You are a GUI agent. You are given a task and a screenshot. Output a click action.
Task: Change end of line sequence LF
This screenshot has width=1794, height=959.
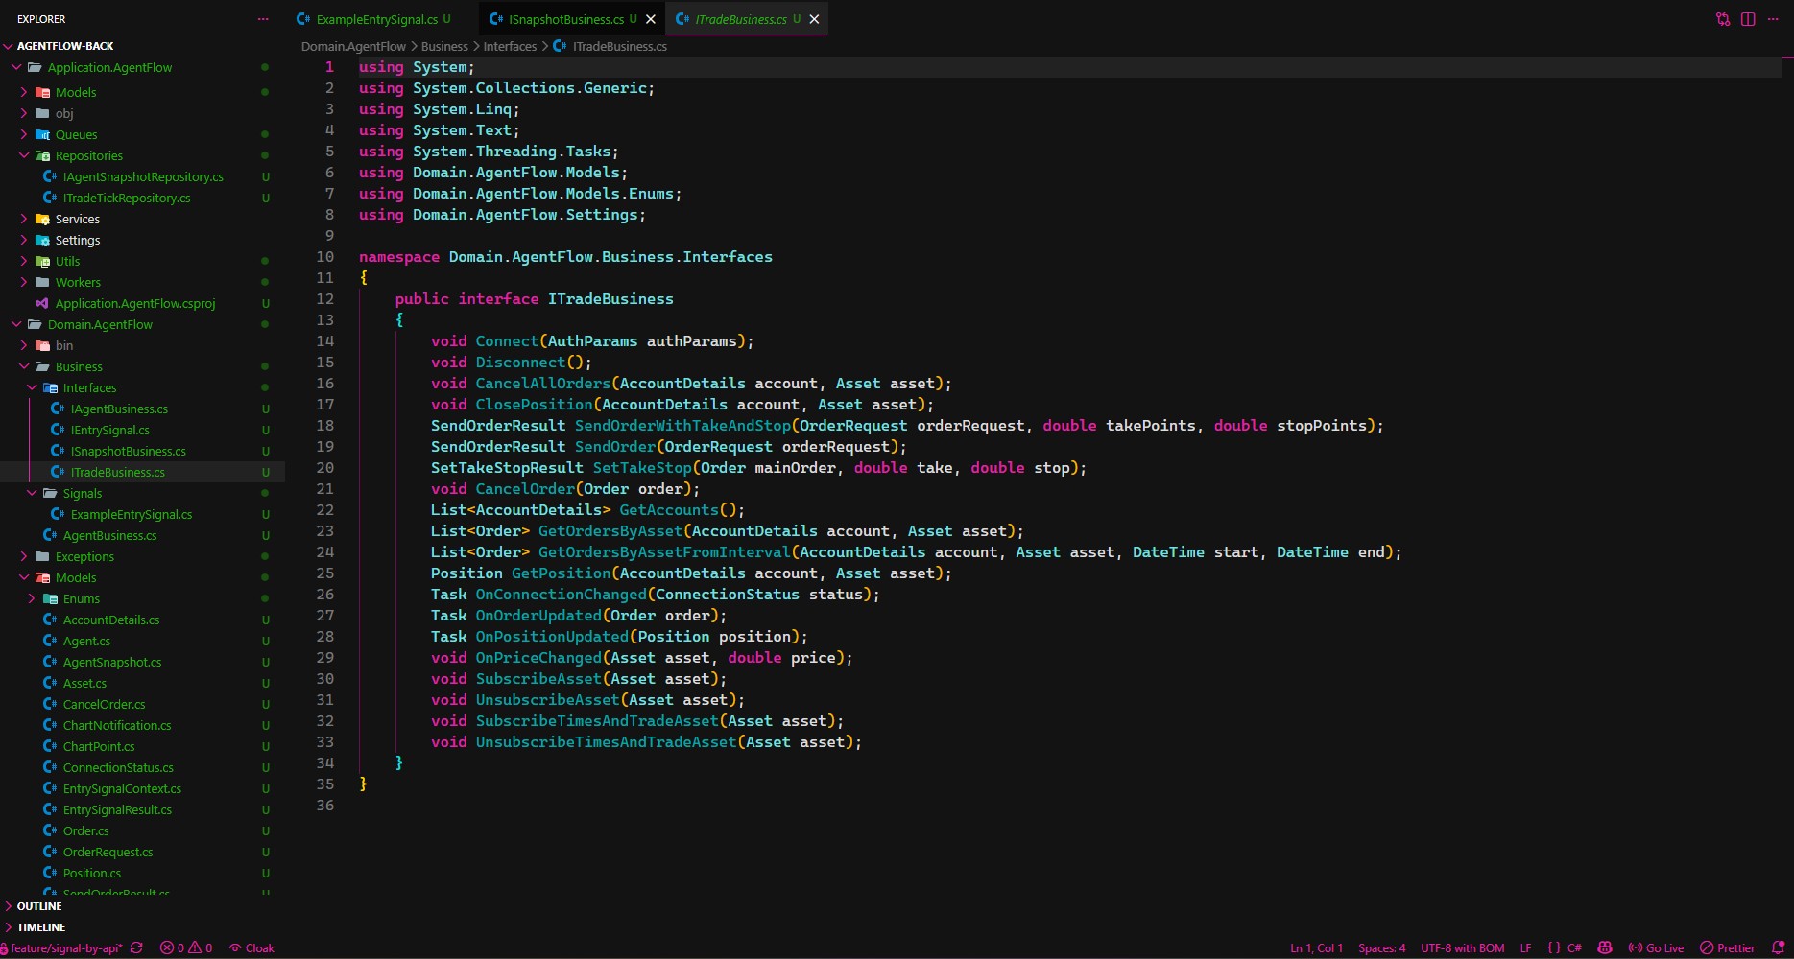[x=1525, y=947]
